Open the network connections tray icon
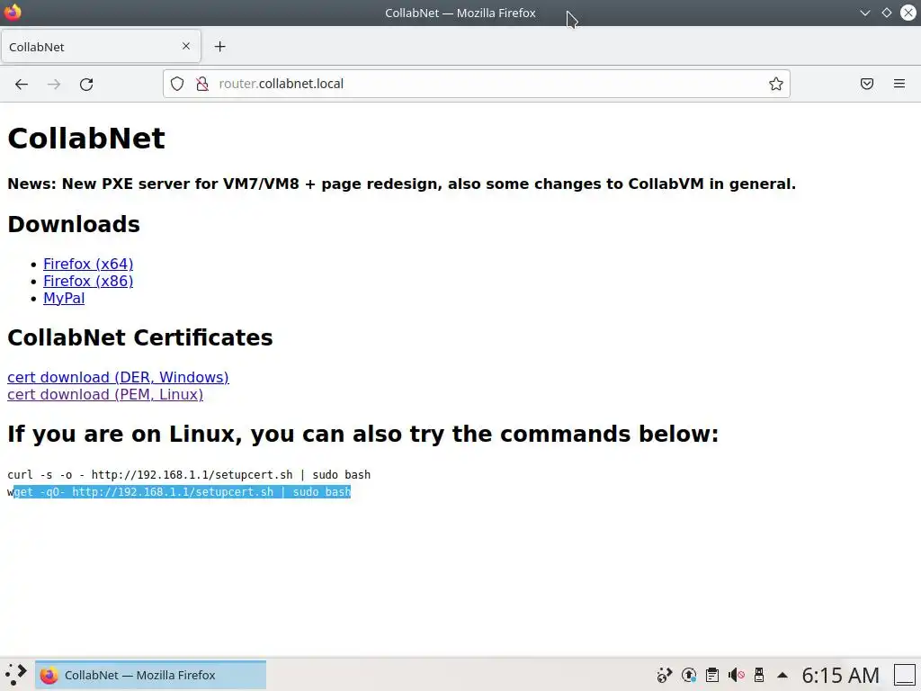 tap(665, 675)
